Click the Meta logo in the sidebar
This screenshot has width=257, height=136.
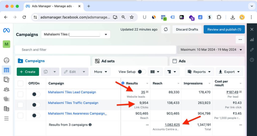(6, 30)
